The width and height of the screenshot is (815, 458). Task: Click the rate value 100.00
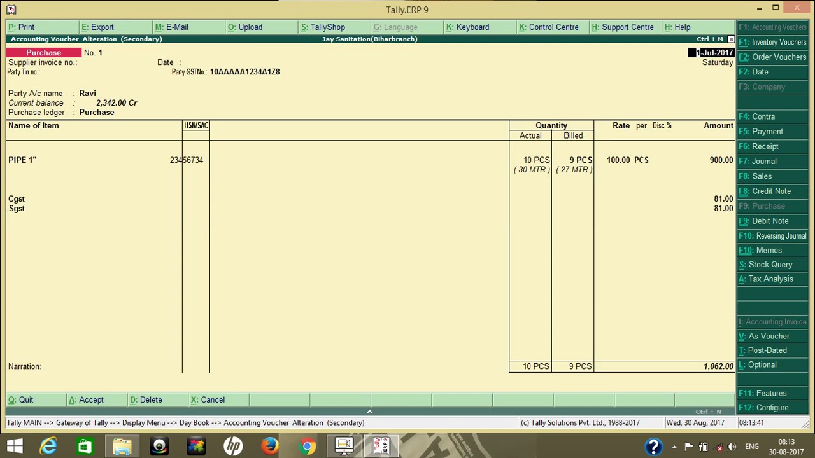[618, 160]
